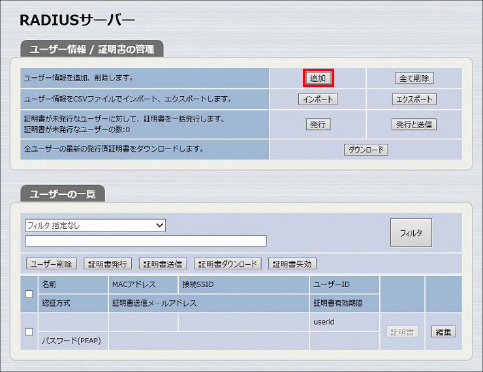Click the userid cell text
The image size is (483, 372).
coord(324,322)
